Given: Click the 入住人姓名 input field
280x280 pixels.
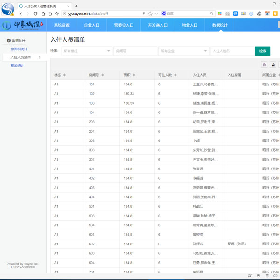Looking at the screenshot, I should 231,51.
